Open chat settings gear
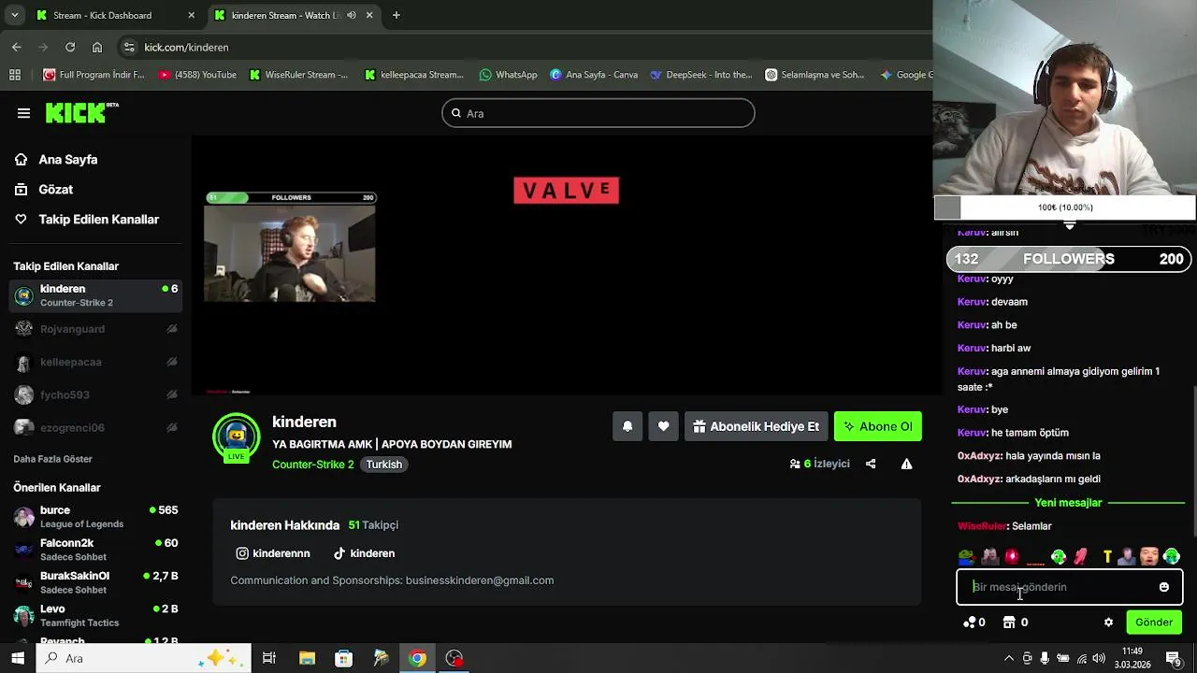This screenshot has width=1197, height=673. (x=1109, y=623)
